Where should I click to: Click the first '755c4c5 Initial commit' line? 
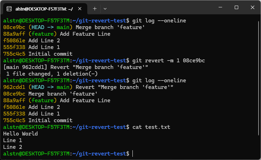(x=38, y=54)
